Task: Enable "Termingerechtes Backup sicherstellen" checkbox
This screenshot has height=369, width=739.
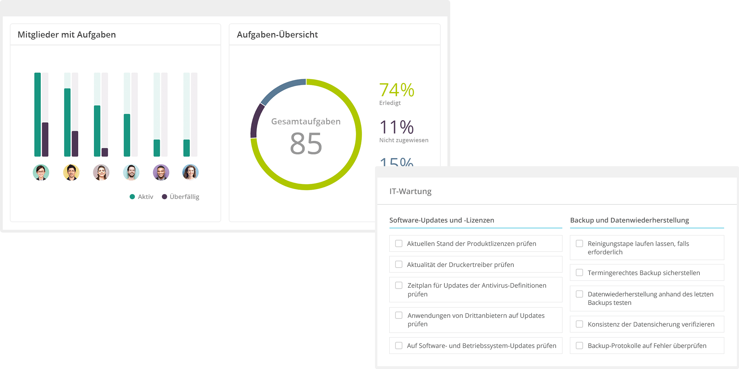Action: coord(579,272)
